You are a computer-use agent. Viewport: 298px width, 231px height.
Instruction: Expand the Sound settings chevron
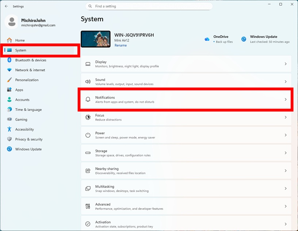(286, 82)
